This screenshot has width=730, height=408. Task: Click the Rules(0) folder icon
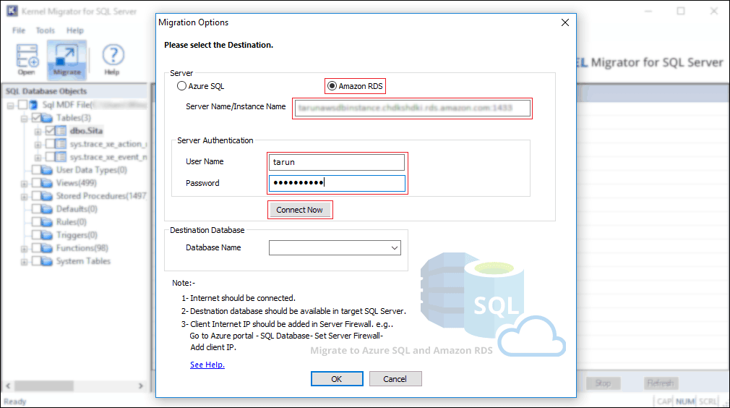[47, 222]
